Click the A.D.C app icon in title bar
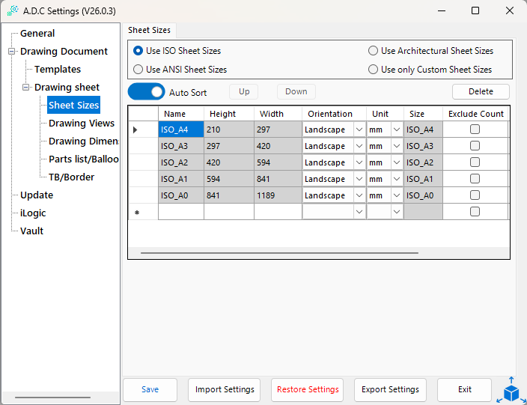This screenshot has width=527, height=405. pyautogui.click(x=13, y=10)
